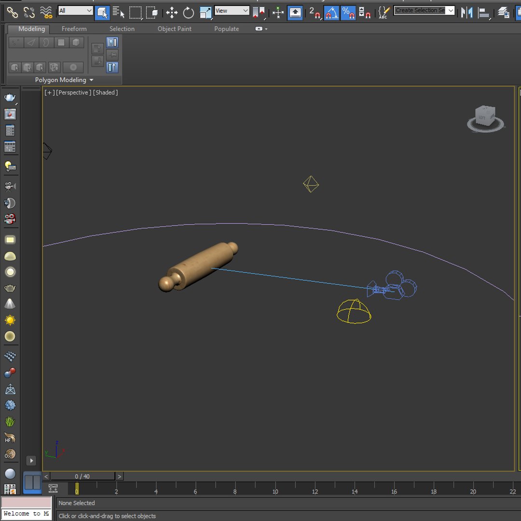The image size is (521, 521).
Task: Open the Object Paint ribbon tab
Action: [x=175, y=29]
